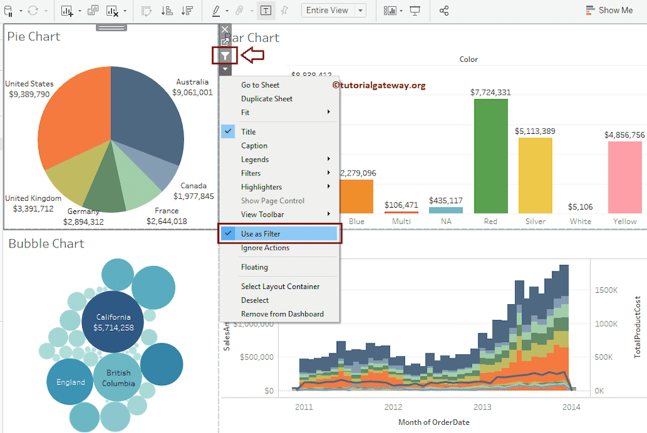Click the Duplicate Sheet menu entry
This screenshot has height=433, width=647.
click(x=267, y=98)
